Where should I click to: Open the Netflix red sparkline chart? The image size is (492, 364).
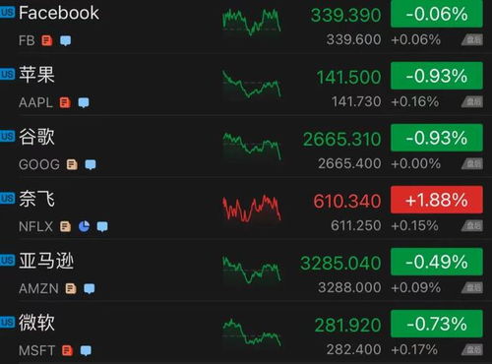coord(252,209)
